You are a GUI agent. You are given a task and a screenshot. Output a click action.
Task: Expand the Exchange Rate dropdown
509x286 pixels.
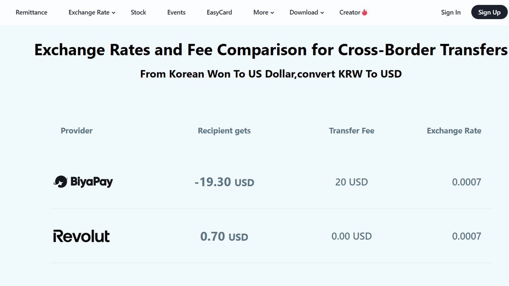(x=91, y=12)
